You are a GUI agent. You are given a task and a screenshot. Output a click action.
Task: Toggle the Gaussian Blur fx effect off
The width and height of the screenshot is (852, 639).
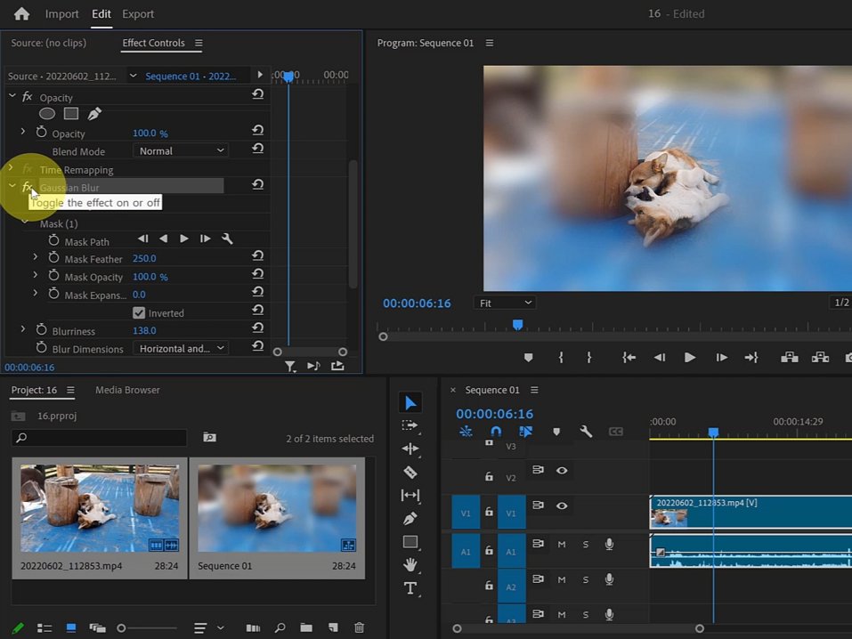(x=28, y=187)
